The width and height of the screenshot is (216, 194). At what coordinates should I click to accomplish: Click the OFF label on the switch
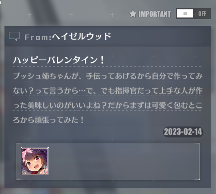click(x=202, y=14)
